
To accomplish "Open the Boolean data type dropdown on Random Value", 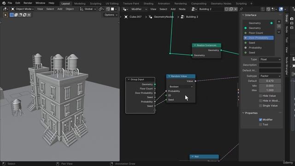I will (181, 87).
